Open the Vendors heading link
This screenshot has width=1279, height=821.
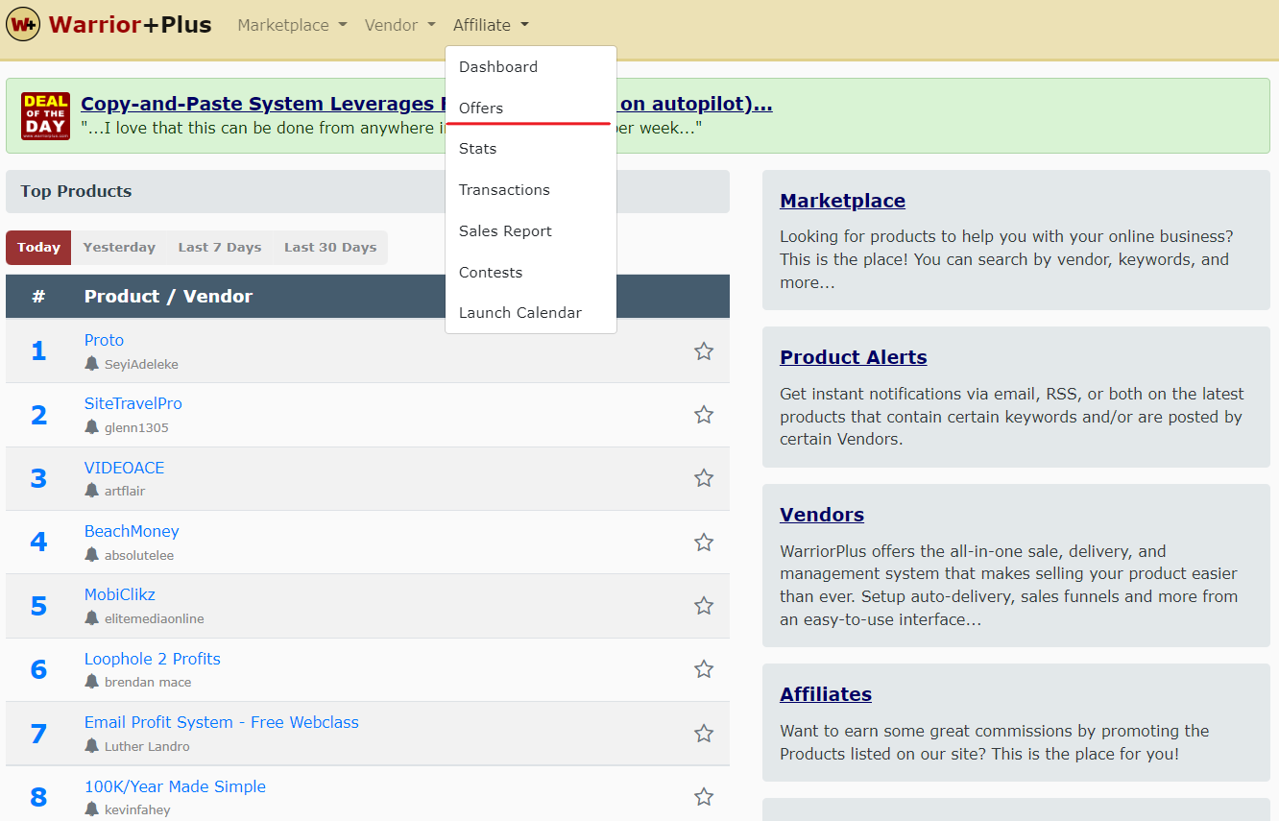tap(822, 515)
